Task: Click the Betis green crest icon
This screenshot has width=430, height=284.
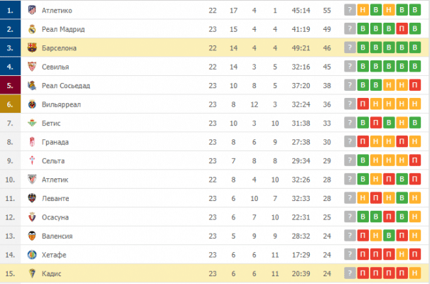Action: pos(32,123)
